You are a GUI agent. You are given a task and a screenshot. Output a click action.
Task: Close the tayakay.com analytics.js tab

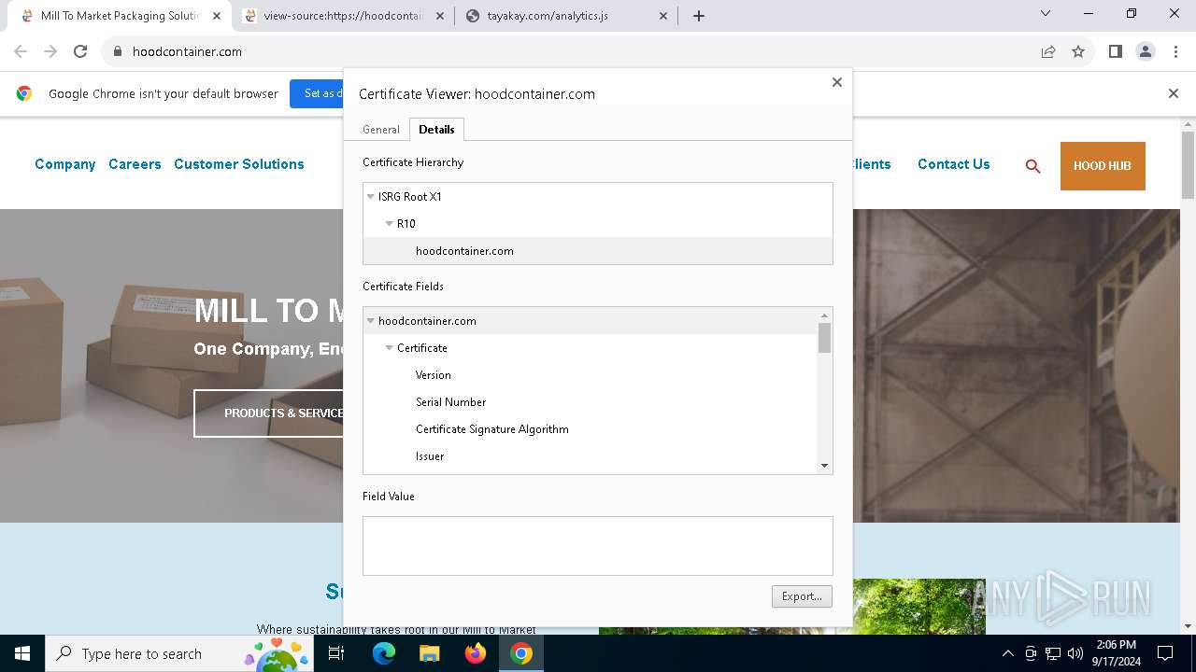[663, 16]
